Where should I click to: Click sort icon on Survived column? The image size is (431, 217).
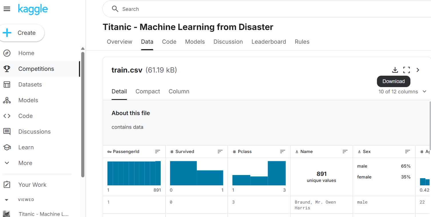220,152
